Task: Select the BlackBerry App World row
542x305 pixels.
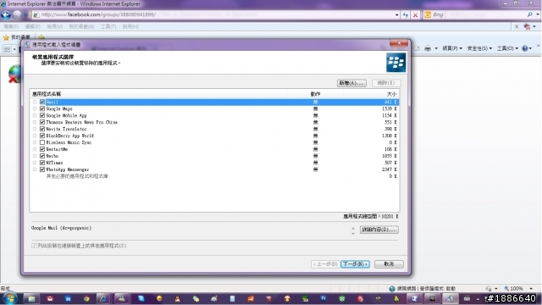Action: [x=214, y=136]
